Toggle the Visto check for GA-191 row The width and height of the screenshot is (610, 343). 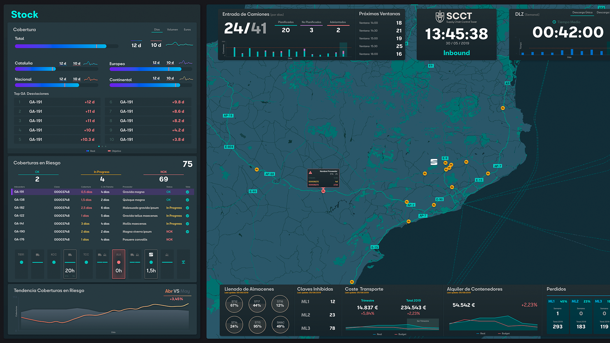point(187,192)
